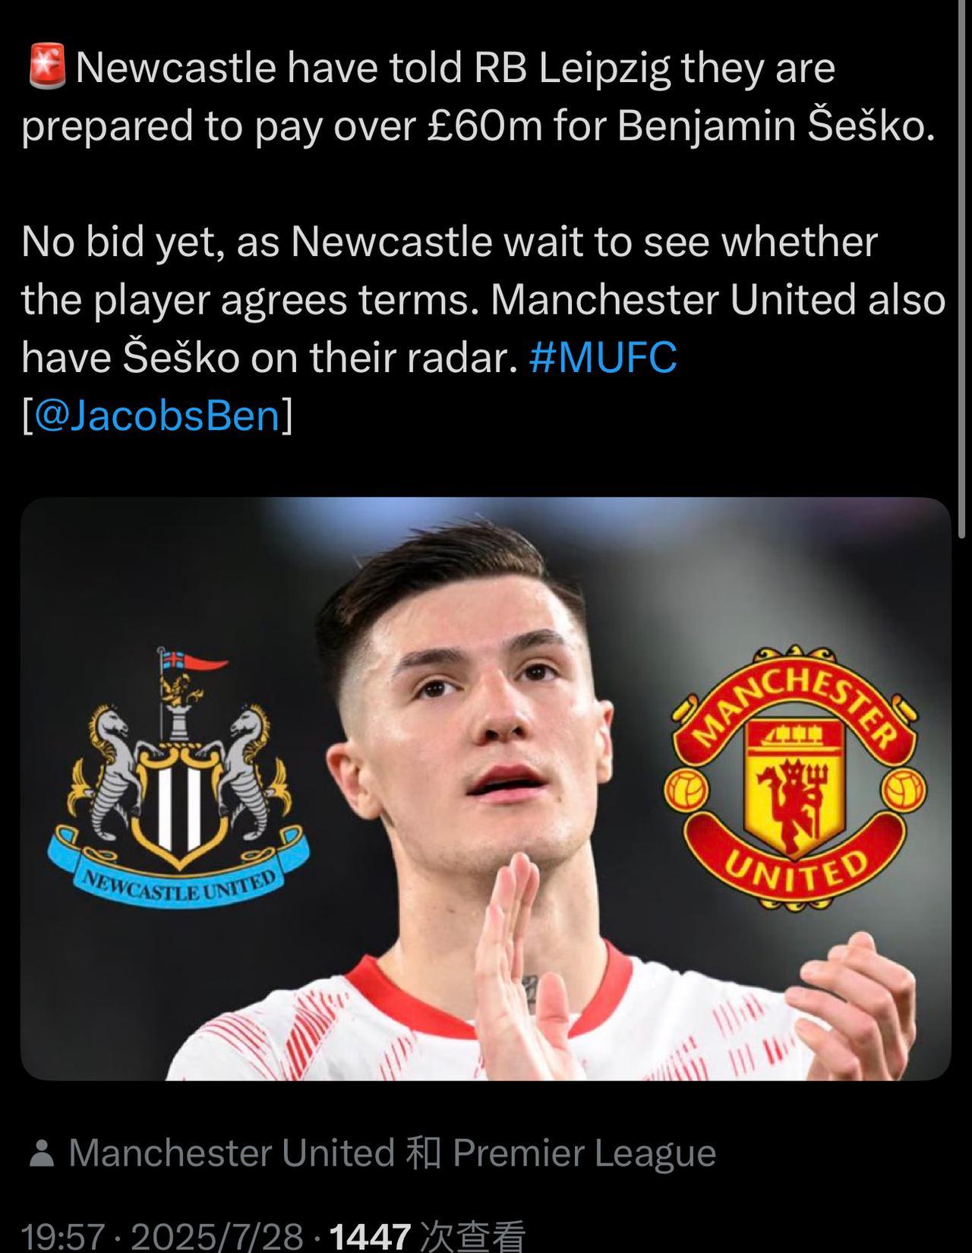Tap the tagged people person icon
The height and width of the screenshot is (1253, 972).
42,1154
